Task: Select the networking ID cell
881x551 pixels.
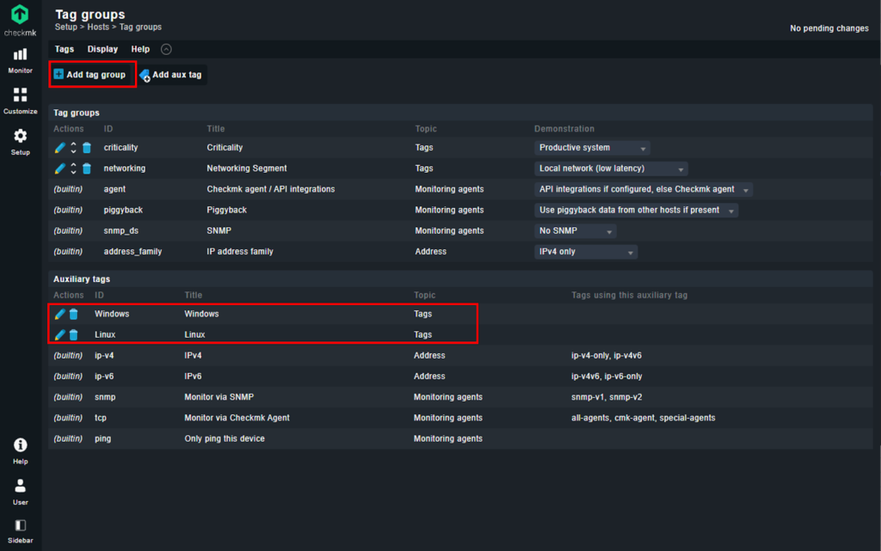Action: click(124, 168)
